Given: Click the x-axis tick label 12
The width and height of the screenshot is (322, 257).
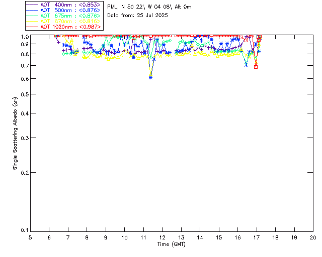Looking at the screenshot, I should pyautogui.click(x=162, y=237).
